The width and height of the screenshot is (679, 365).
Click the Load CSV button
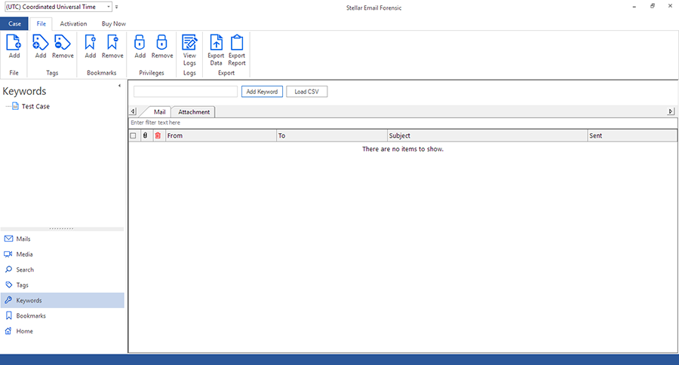pyautogui.click(x=306, y=92)
